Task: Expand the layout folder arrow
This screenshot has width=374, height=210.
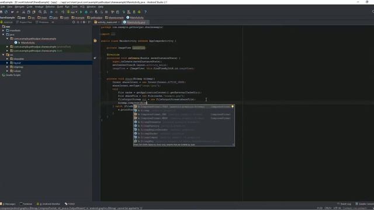Action: coord(7,63)
